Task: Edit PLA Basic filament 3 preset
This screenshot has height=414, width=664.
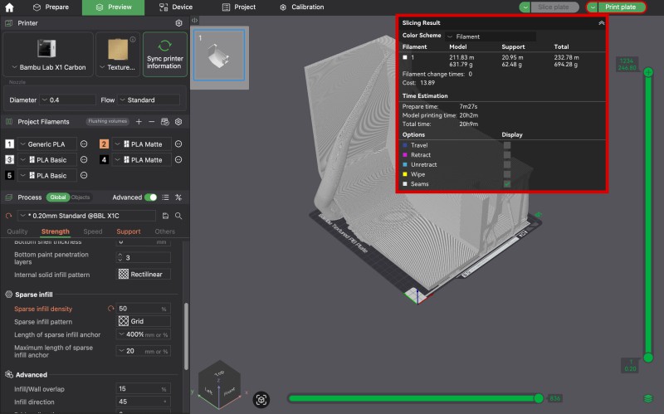Action: pos(84,159)
